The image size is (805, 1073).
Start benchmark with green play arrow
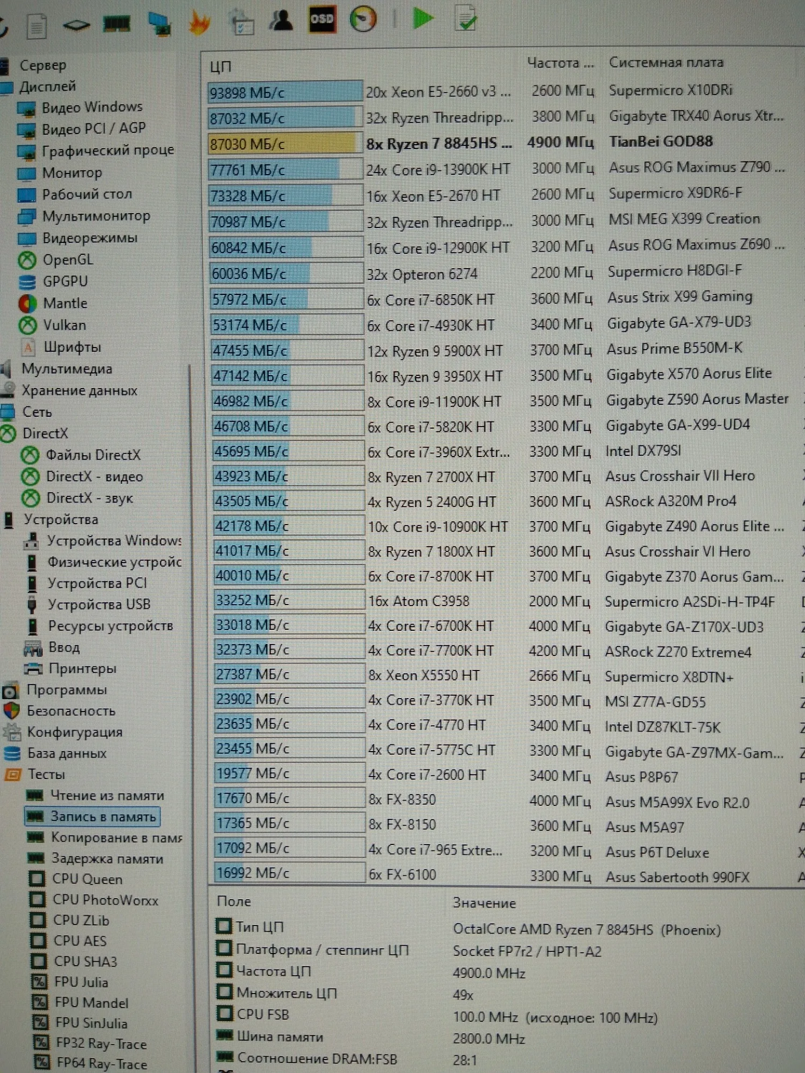point(423,18)
